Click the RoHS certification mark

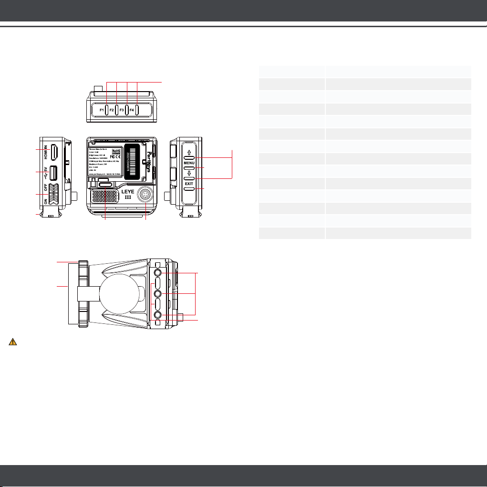pyautogui.click(x=116, y=151)
